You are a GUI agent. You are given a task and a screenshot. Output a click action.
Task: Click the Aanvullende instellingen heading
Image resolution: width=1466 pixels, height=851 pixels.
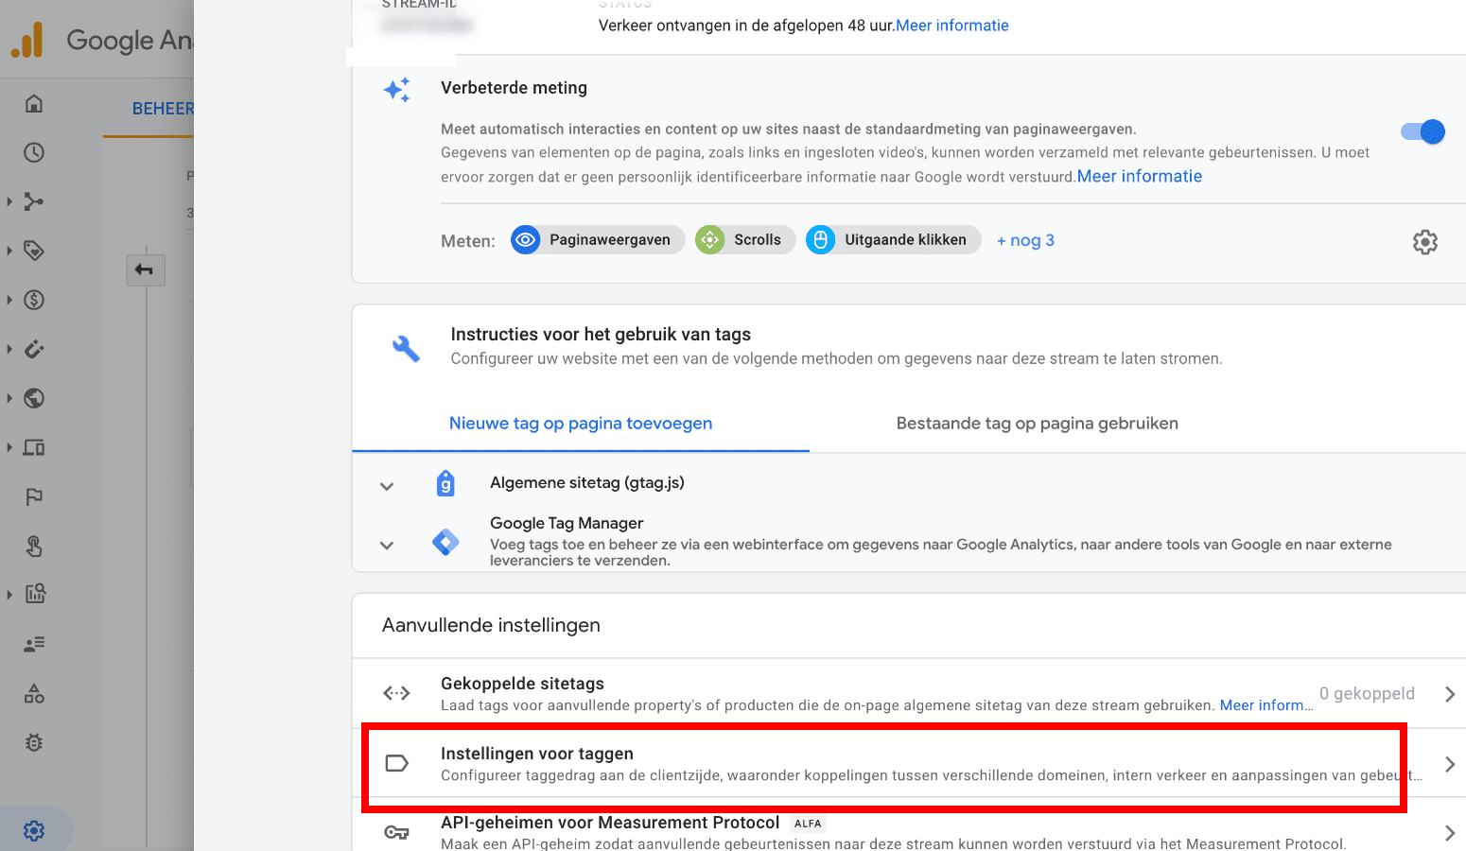tap(491, 625)
